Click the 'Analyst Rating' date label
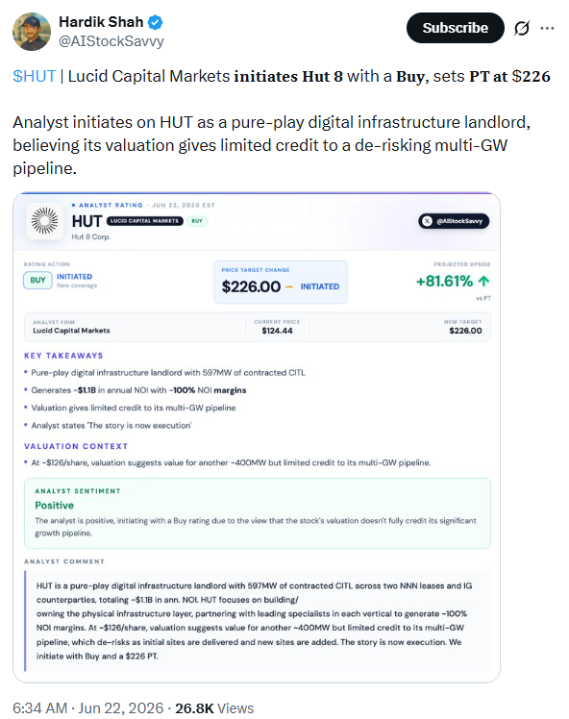The image size is (569, 719). point(143,205)
